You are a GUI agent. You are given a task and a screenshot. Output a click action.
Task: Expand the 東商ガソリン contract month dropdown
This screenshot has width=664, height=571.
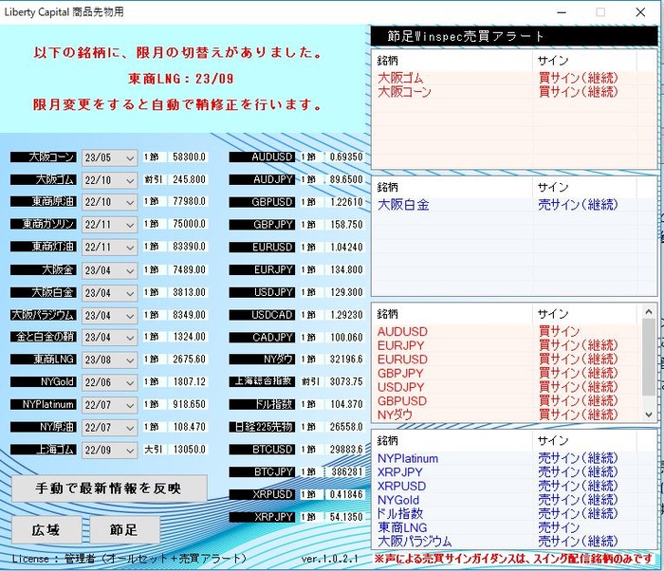click(109, 225)
